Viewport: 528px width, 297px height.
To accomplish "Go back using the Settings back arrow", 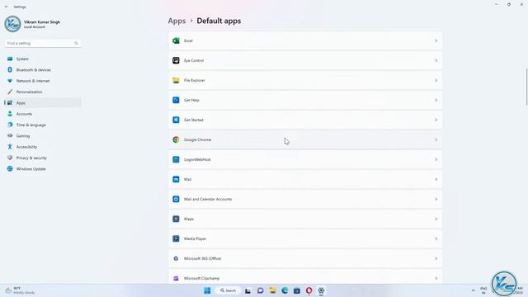I will point(7,7).
